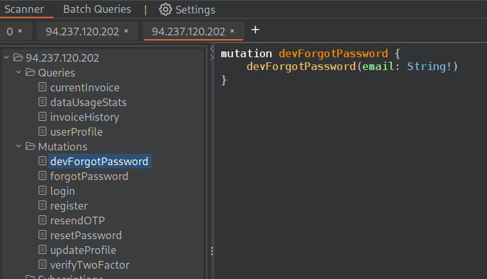Click the root 94.237.120.202 folder icon
The height and width of the screenshot is (279, 487).
click(18, 58)
